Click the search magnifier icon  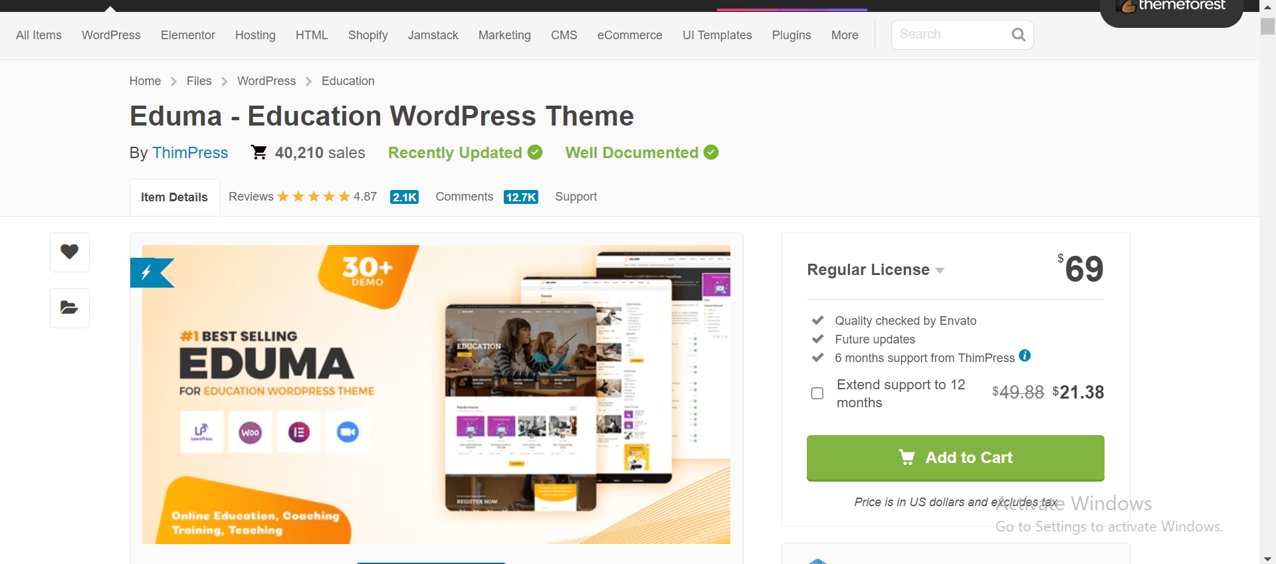(x=1018, y=35)
